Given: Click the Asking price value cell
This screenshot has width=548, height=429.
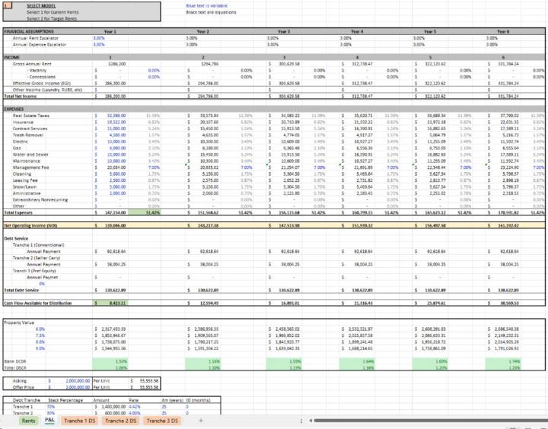Looking at the screenshot, I should (x=75, y=382).
